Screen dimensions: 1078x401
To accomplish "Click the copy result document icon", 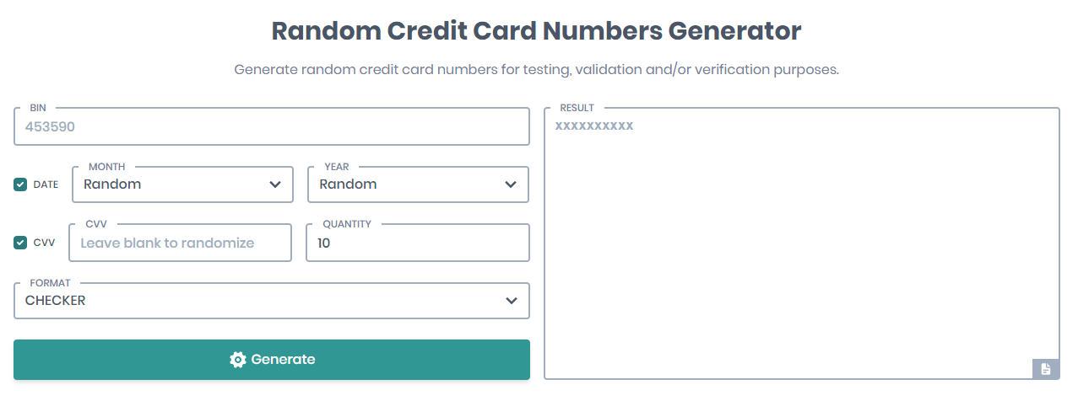I will pos(1045,368).
